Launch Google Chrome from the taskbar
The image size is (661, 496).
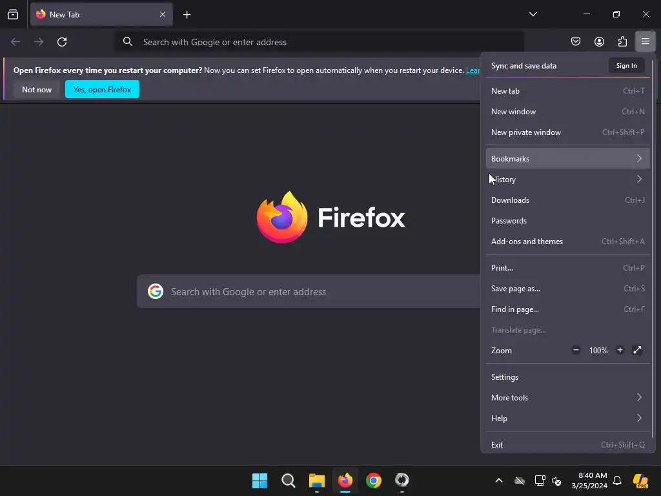point(374,480)
